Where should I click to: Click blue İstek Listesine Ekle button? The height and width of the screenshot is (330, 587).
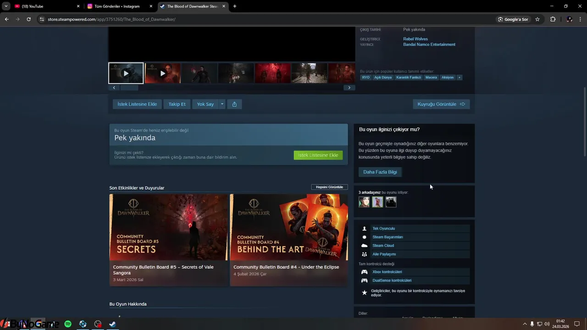[x=137, y=104]
